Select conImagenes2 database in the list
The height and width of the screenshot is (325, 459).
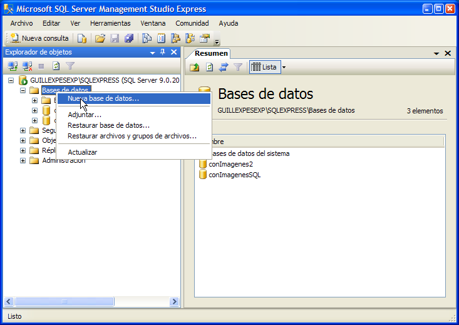coord(230,164)
